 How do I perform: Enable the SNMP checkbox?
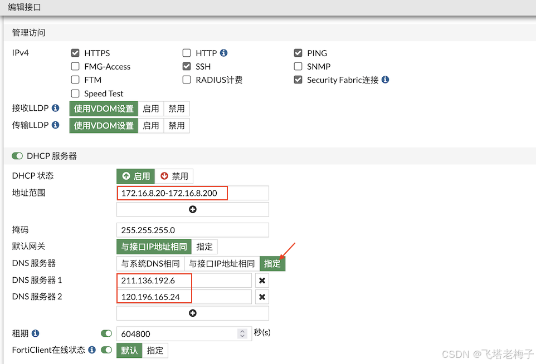298,66
